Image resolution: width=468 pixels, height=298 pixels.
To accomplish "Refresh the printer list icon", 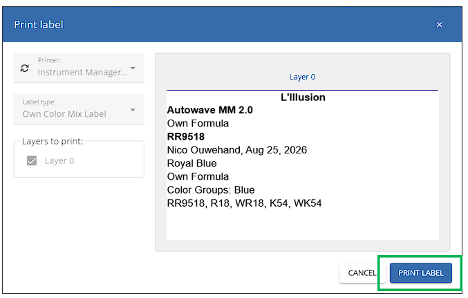I will point(25,68).
